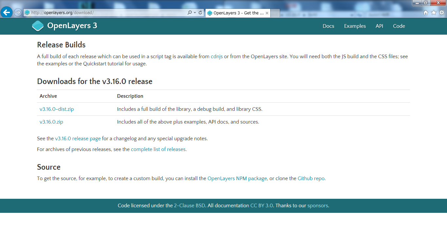Image resolution: width=447 pixels, height=238 pixels.
Task: Go forward with the browser forward arrow
Action: point(18,12)
